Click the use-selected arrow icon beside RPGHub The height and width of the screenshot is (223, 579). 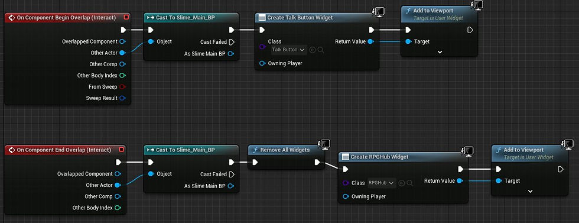[401, 183]
